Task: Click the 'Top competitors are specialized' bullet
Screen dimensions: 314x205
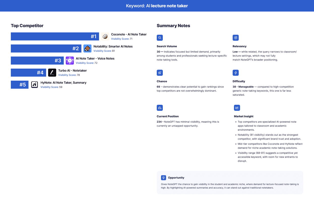Action: pos(267,126)
